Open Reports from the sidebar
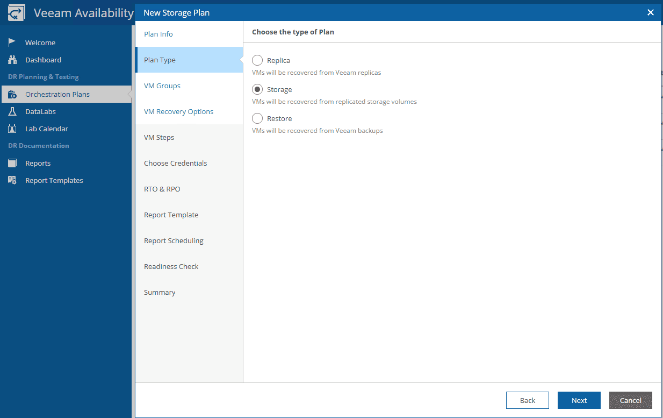This screenshot has width=663, height=418. point(66,163)
